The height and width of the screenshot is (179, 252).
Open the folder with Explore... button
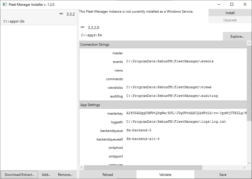pyautogui.click(x=237, y=36)
